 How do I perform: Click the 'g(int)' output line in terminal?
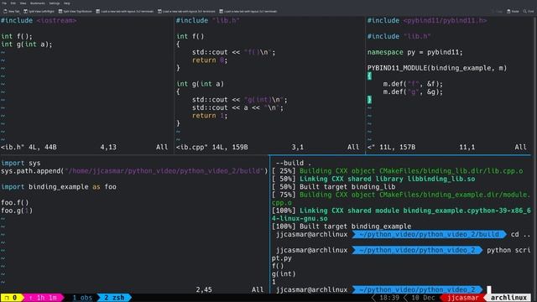[284, 274]
